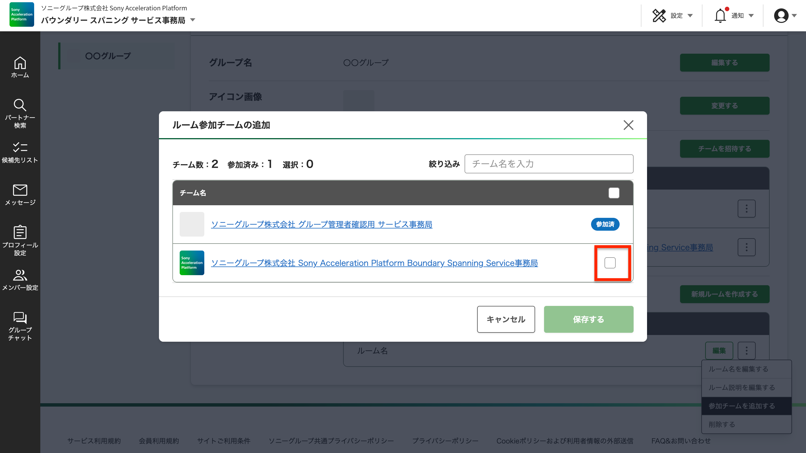Click the notification bell icon

[720, 16]
